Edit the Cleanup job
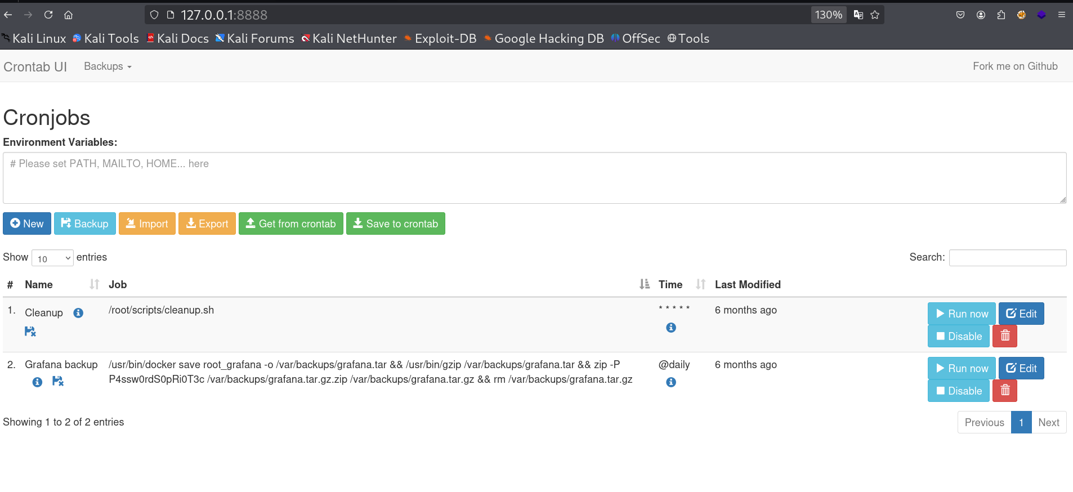The width and height of the screenshot is (1073, 492). [1021, 314]
